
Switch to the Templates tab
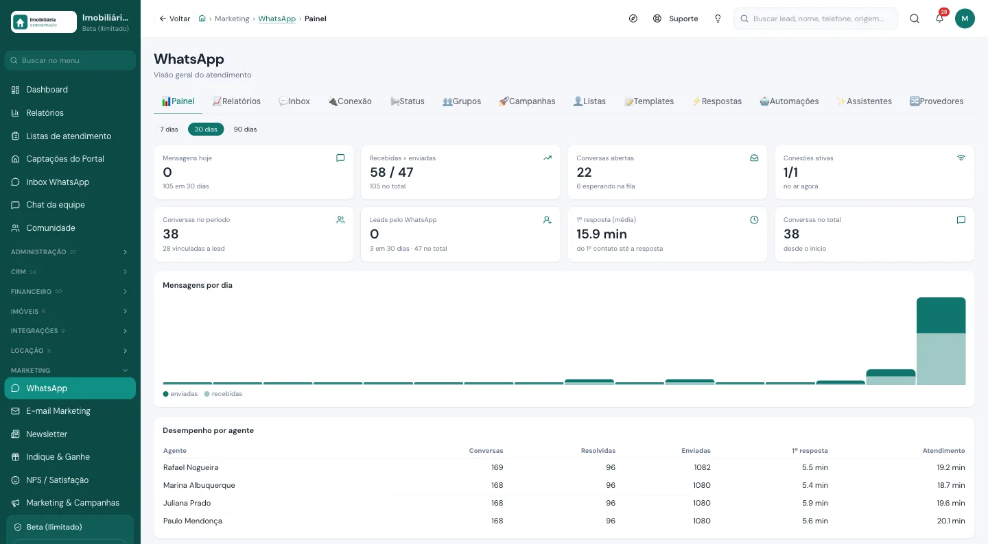pos(649,101)
